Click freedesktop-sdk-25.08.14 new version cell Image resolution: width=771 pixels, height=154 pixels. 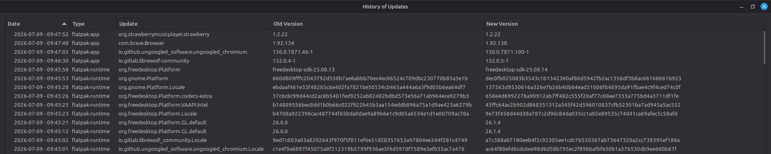pyautogui.click(x=516, y=69)
